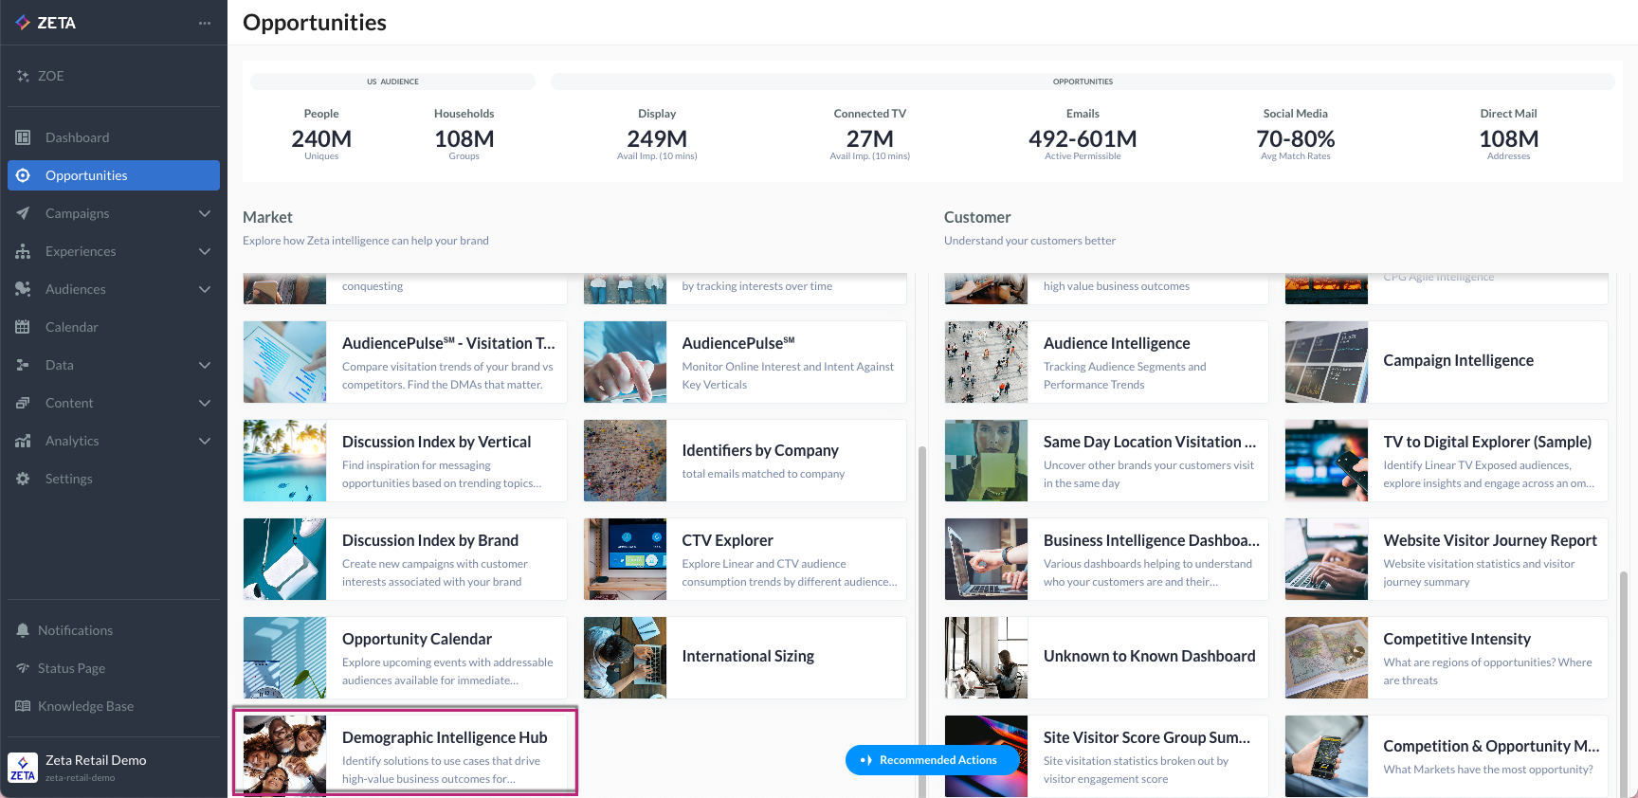Open the ZOE assistant sparkle icon

[24, 76]
